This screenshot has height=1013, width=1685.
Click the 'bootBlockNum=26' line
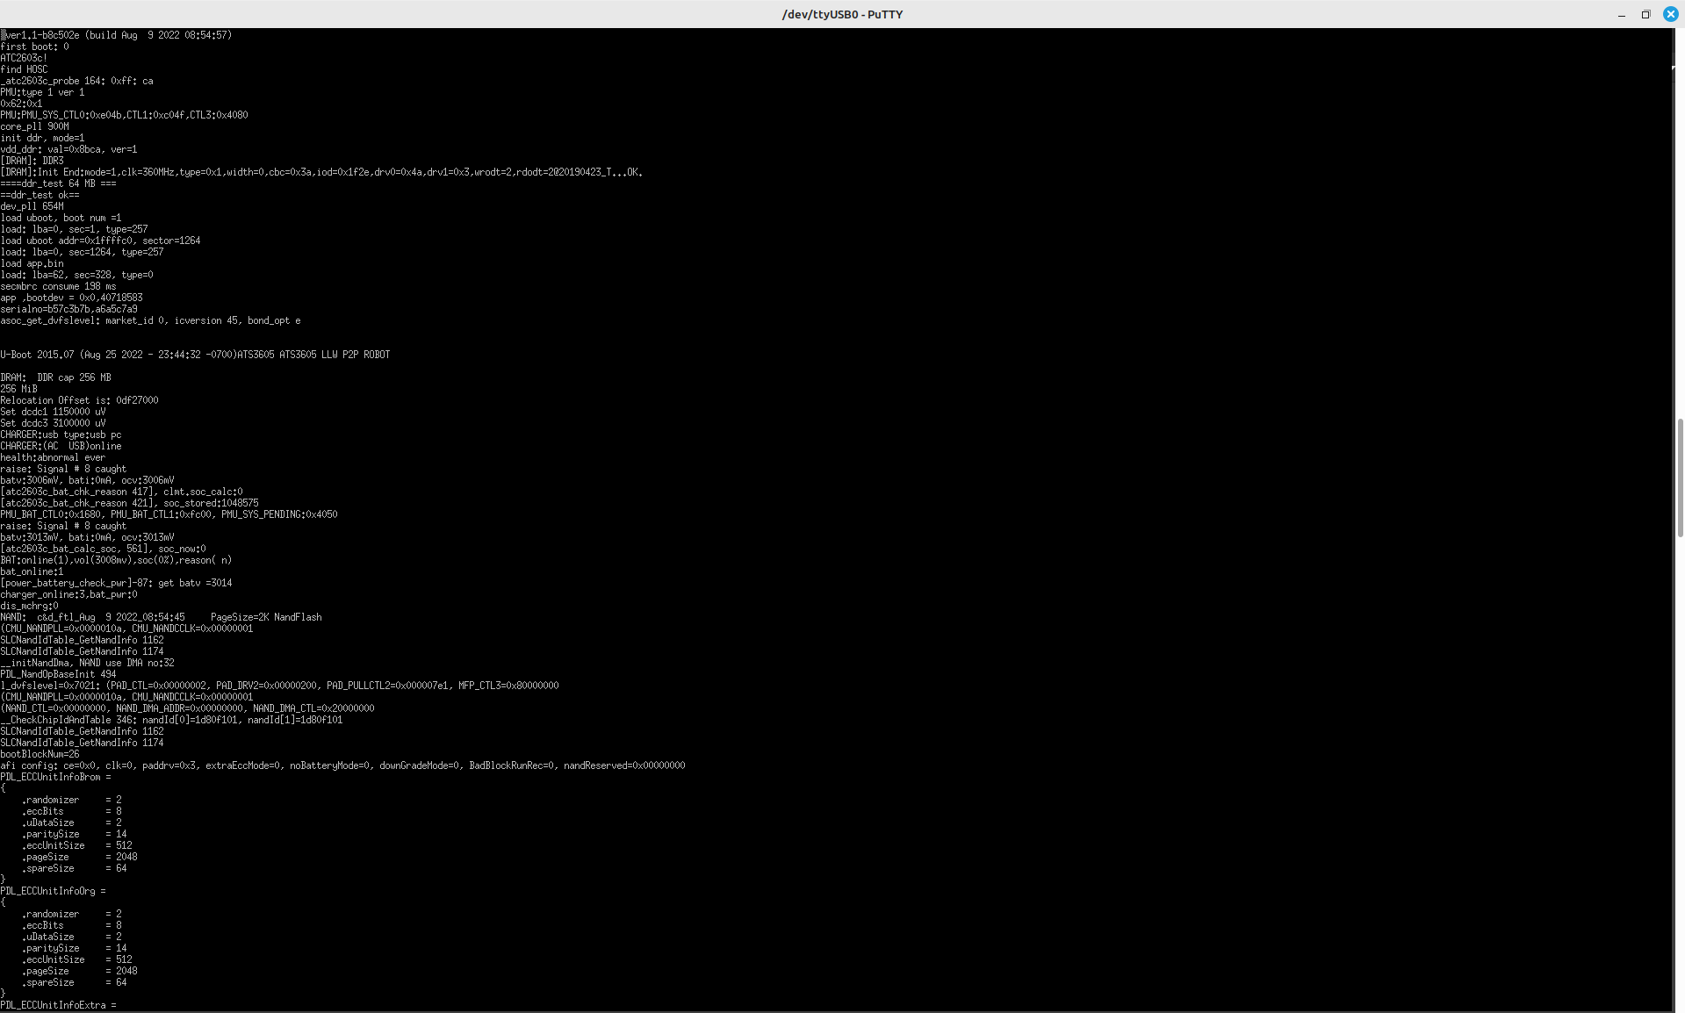(x=40, y=754)
